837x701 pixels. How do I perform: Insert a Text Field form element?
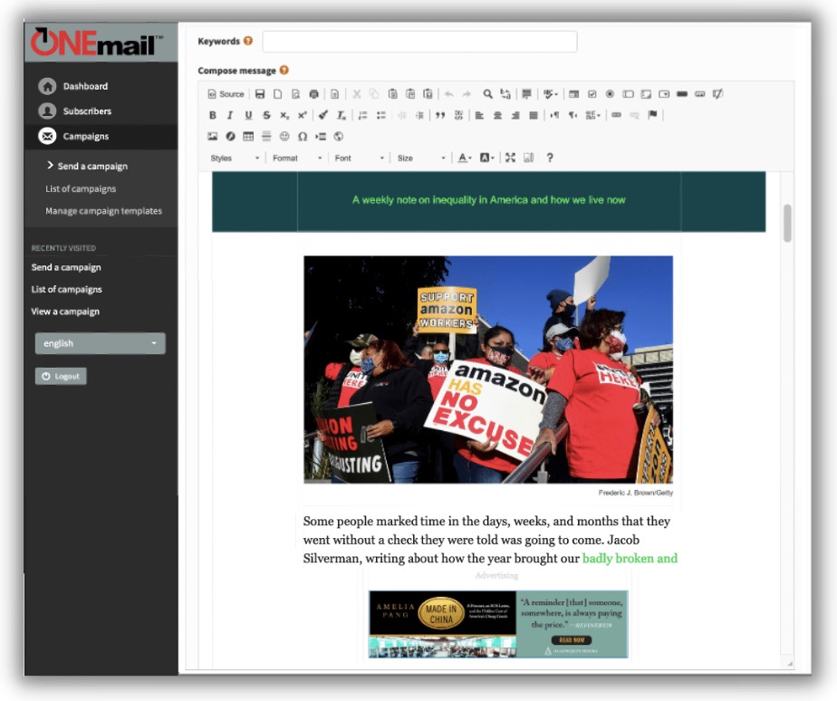tap(629, 94)
